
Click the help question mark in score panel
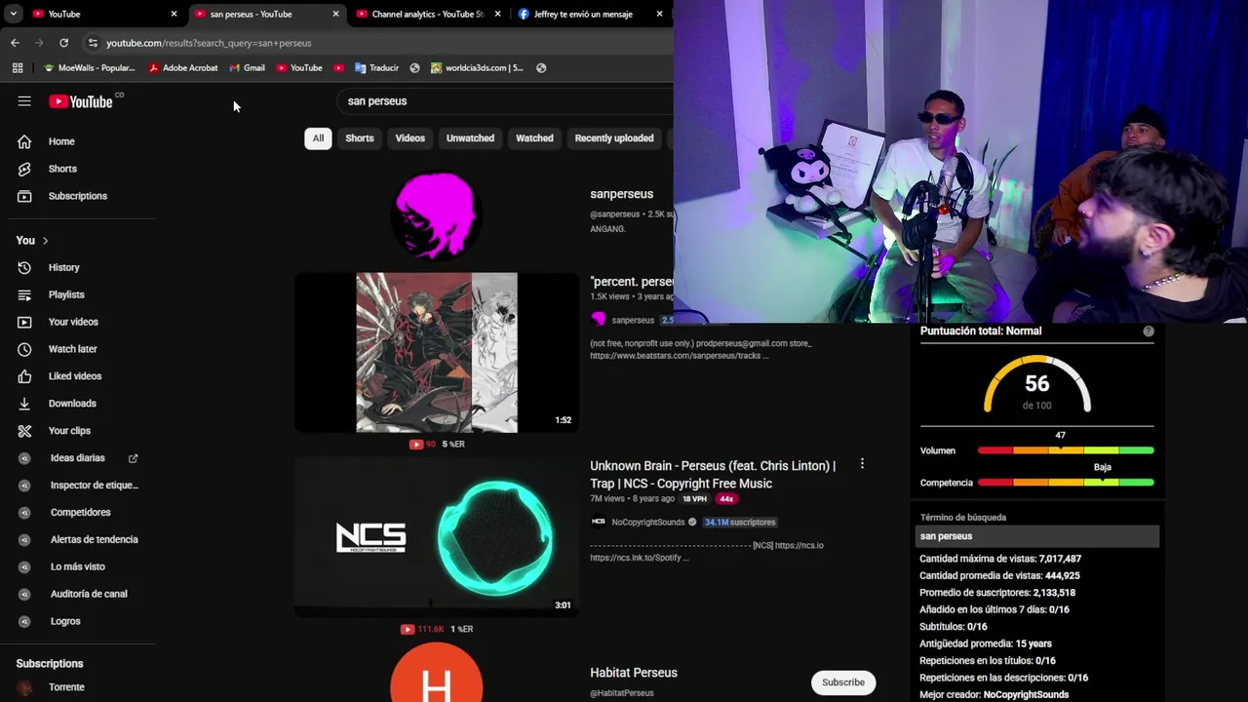tap(1149, 331)
